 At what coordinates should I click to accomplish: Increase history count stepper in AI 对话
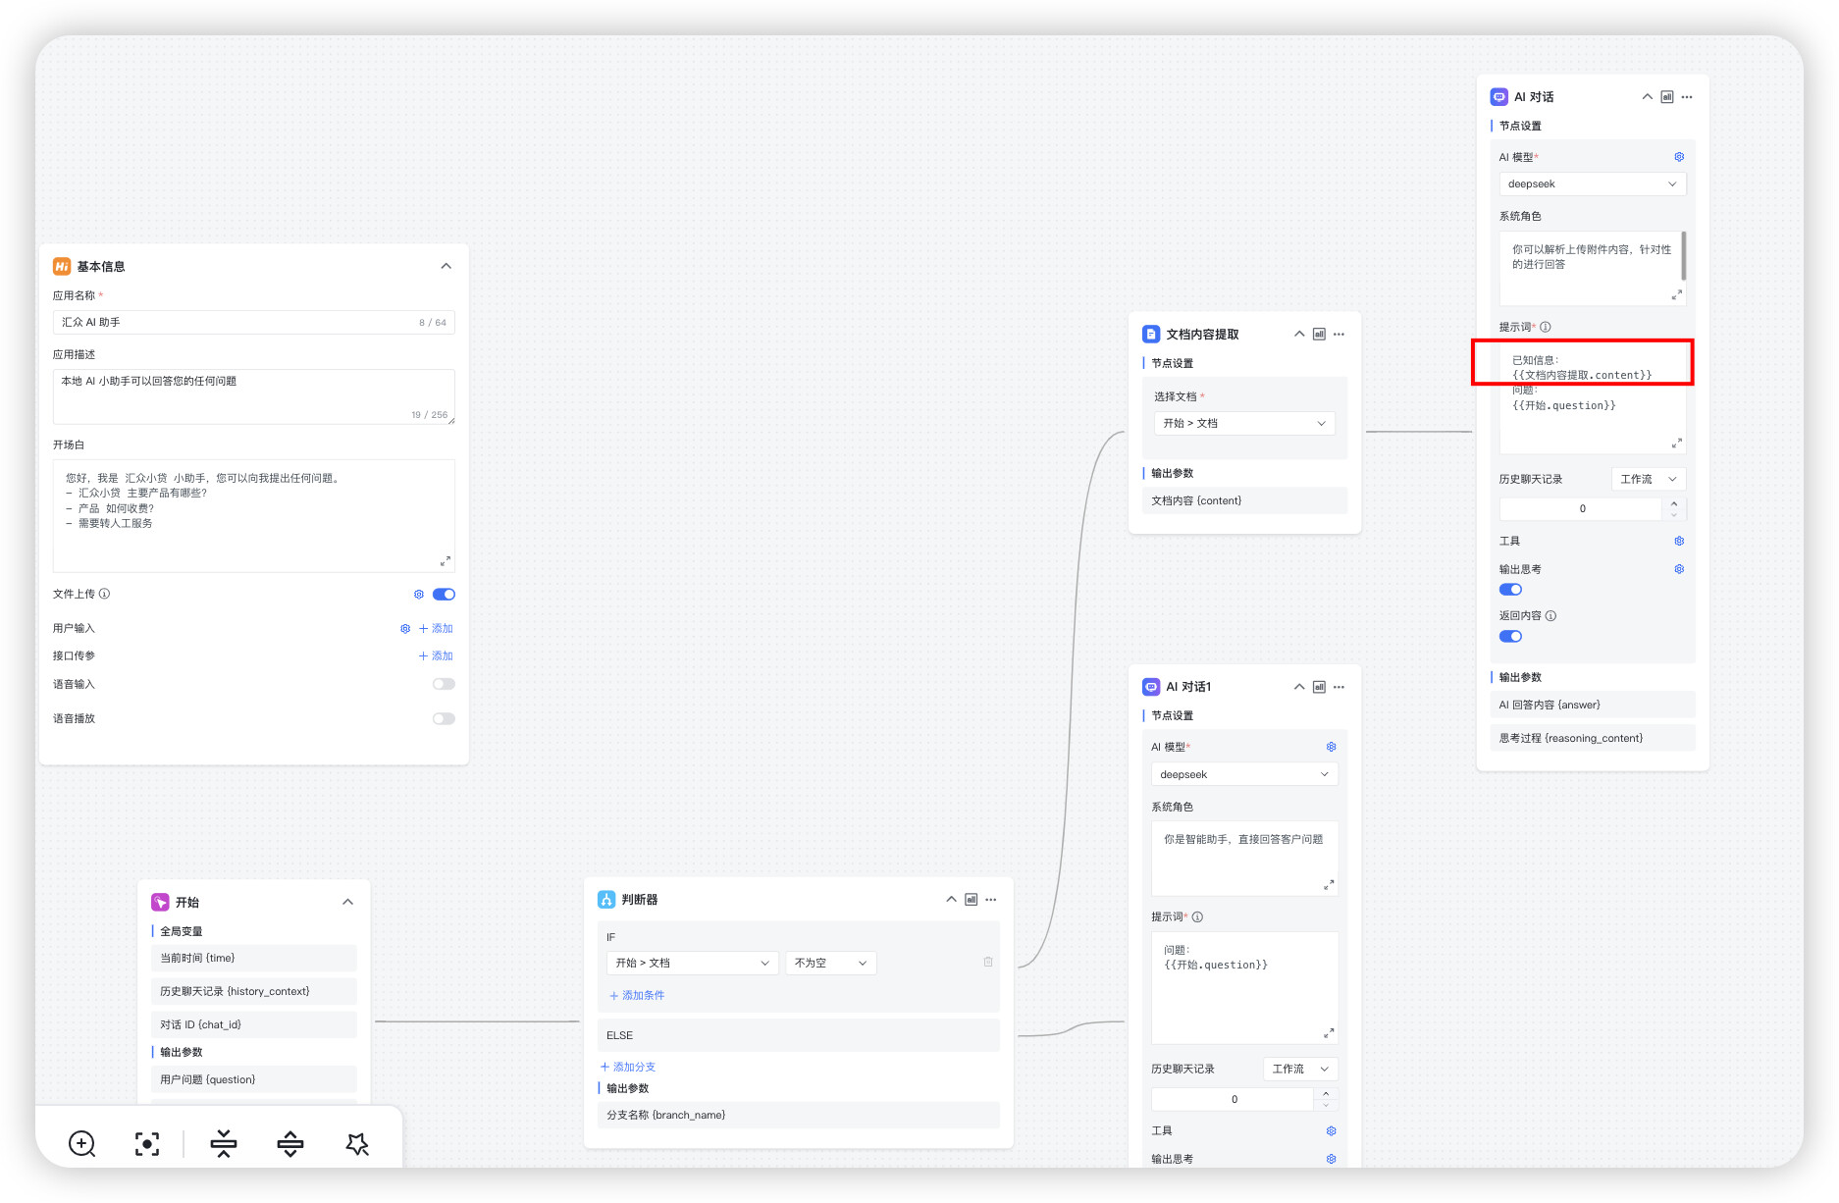1674,503
